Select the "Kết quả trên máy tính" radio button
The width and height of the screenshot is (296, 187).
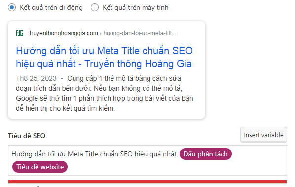coord(95,7)
